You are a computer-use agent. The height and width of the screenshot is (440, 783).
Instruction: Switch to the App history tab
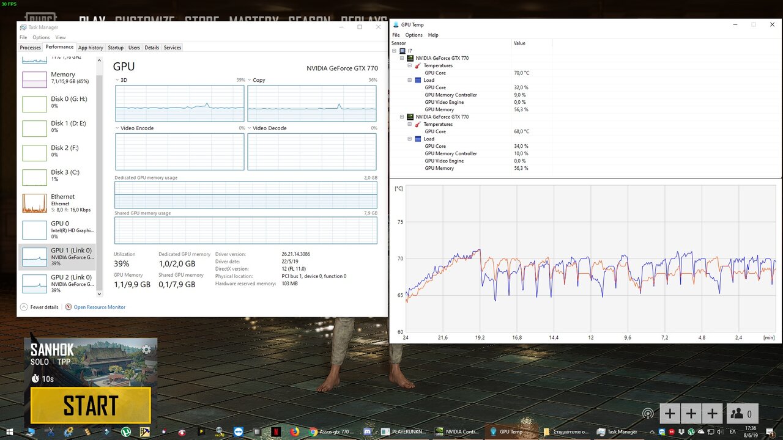pyautogui.click(x=91, y=48)
